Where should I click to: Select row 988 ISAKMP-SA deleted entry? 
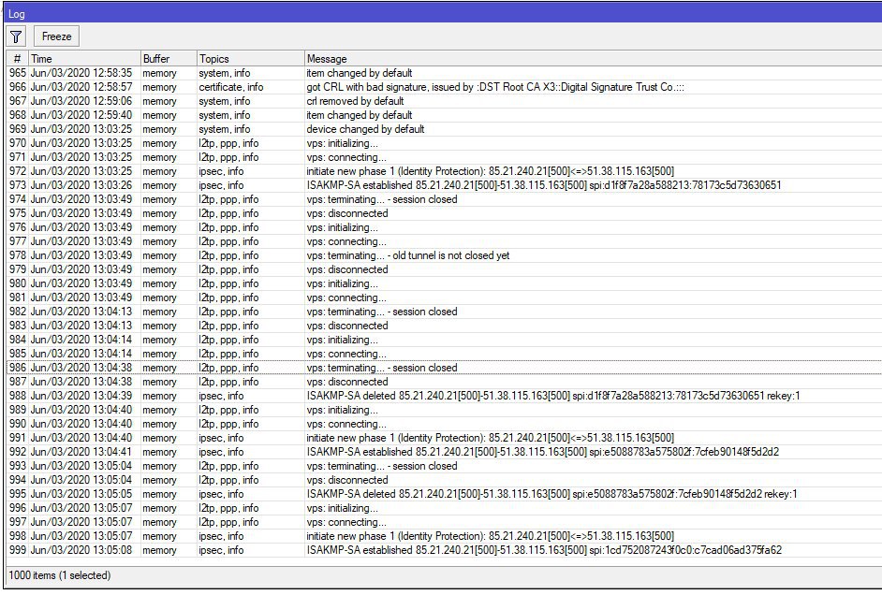tap(445, 396)
